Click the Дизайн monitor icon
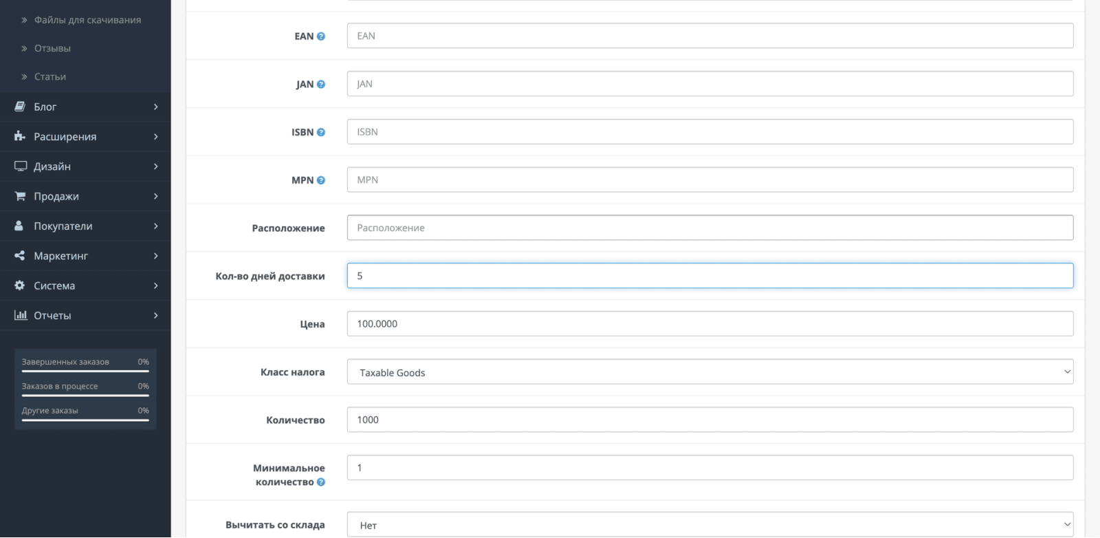The width and height of the screenshot is (1100, 538). (21, 166)
